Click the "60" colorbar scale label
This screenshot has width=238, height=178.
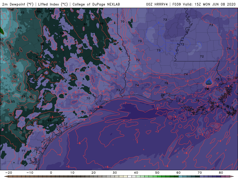coord(178,173)
